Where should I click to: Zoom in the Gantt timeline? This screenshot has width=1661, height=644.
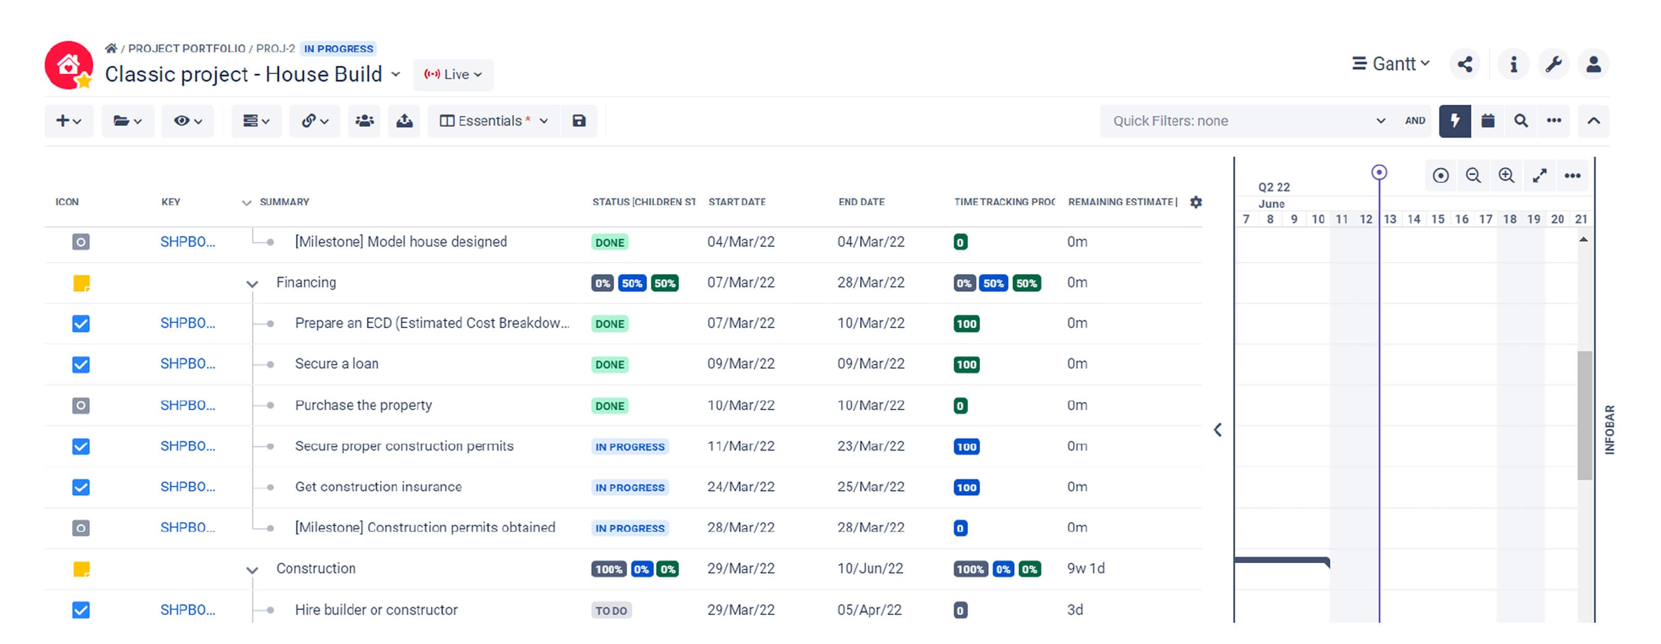[x=1506, y=176]
